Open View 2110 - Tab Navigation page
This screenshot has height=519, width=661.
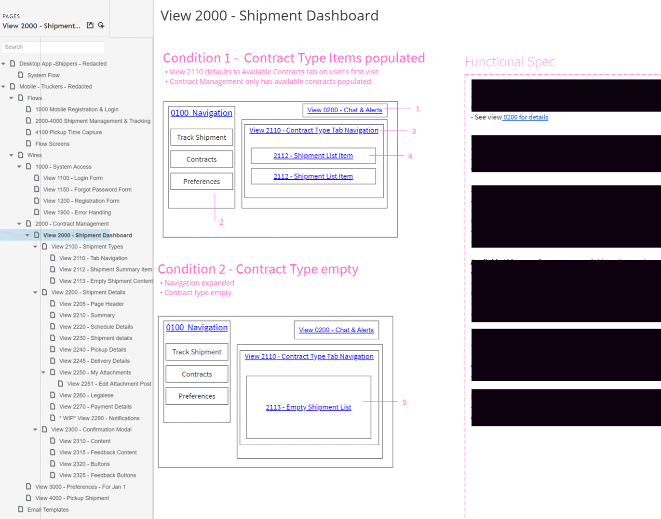(x=93, y=258)
